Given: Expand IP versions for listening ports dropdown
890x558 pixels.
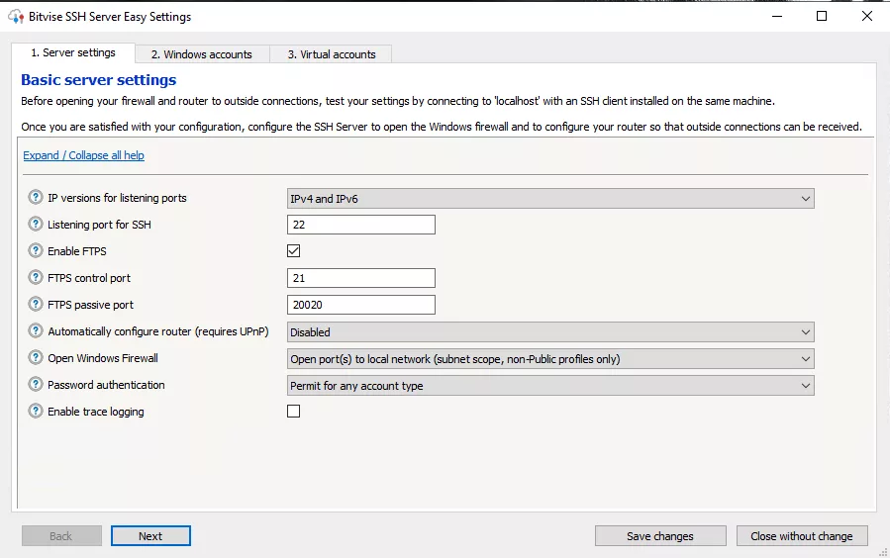Looking at the screenshot, I should (x=550, y=199).
